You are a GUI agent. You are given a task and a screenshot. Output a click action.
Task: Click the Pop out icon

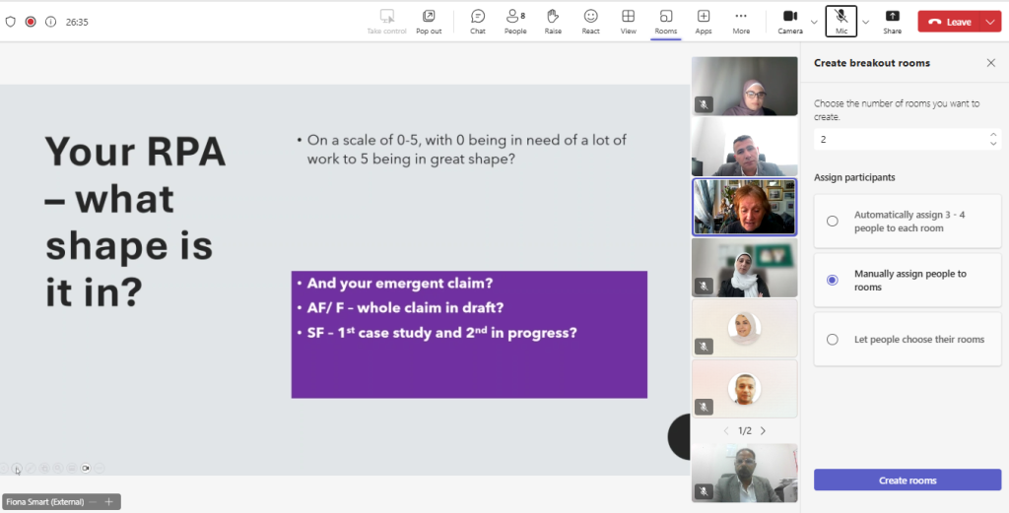pos(429,21)
